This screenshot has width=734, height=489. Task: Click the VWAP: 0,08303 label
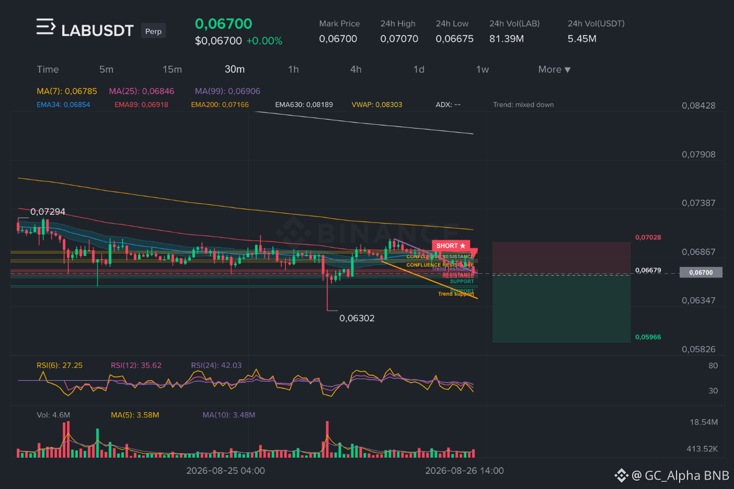tap(377, 104)
